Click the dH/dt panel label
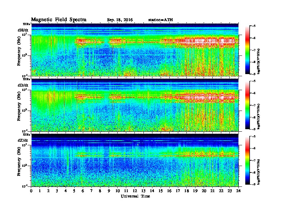Screen dimensions: 284x219 click(x=23, y=30)
